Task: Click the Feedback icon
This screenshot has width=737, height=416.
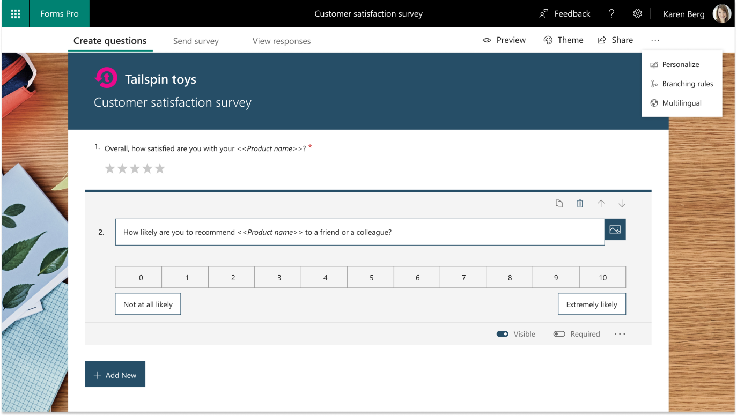Action: 543,14
